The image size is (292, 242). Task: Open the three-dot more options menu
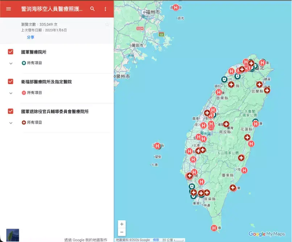pos(105,9)
